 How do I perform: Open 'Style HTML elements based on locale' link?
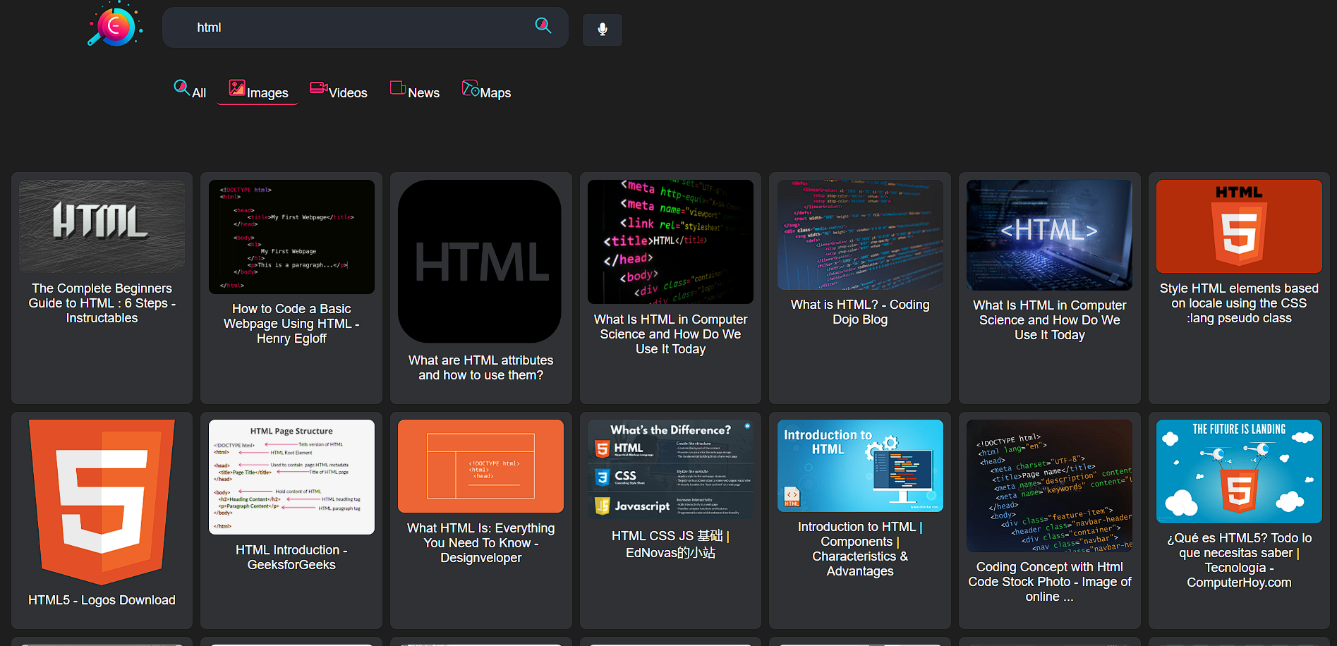tap(1239, 303)
